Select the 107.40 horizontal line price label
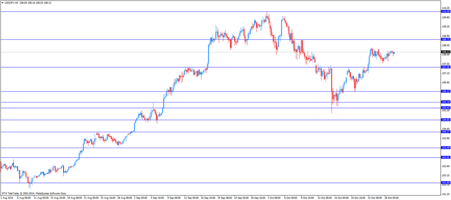Image resolution: width=451 pixels, height=200 pixels. point(446,67)
